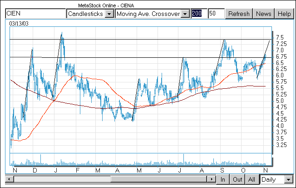Click the S month label on time axis
296x188 pixels.
(x=222, y=171)
